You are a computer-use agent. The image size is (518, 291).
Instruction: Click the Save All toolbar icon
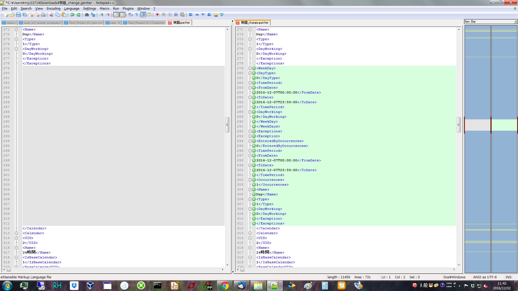pos(25,15)
